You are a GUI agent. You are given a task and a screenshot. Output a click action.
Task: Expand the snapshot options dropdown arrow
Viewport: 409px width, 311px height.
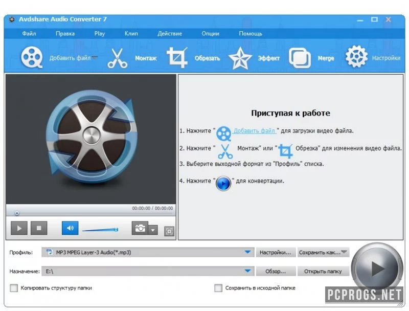153,230
